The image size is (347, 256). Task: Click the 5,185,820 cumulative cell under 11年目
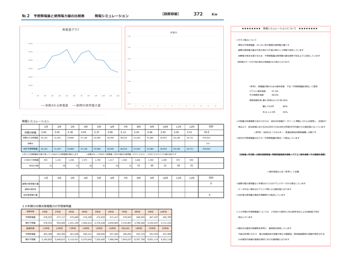tap(46, 239)
